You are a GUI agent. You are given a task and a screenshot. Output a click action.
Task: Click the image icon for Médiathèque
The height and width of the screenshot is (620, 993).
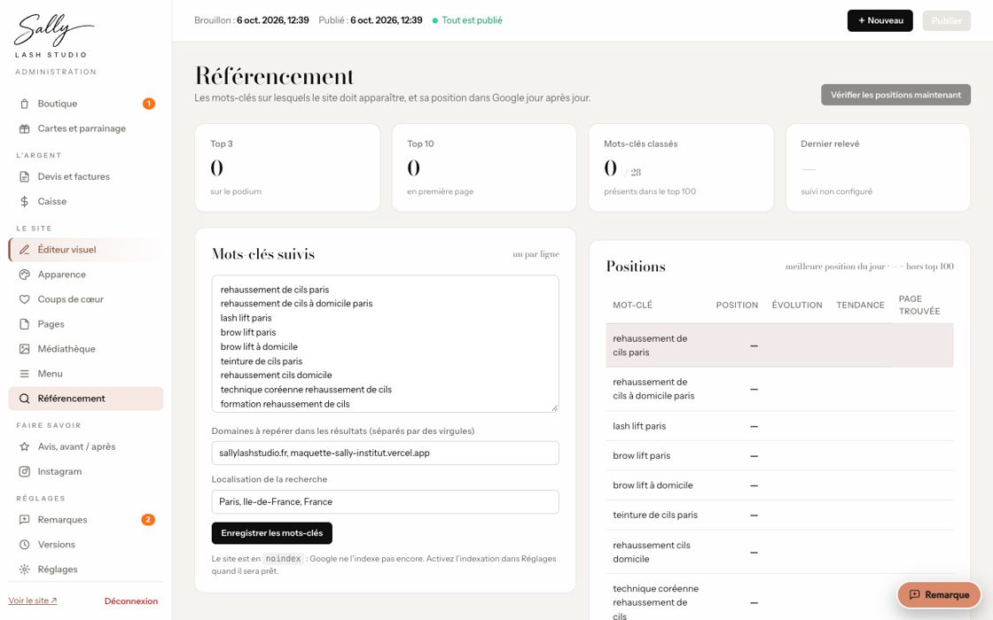click(24, 349)
